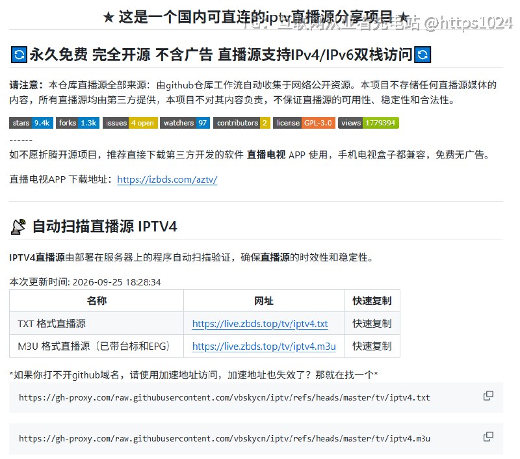Click the views 1779394 badge

(369, 123)
